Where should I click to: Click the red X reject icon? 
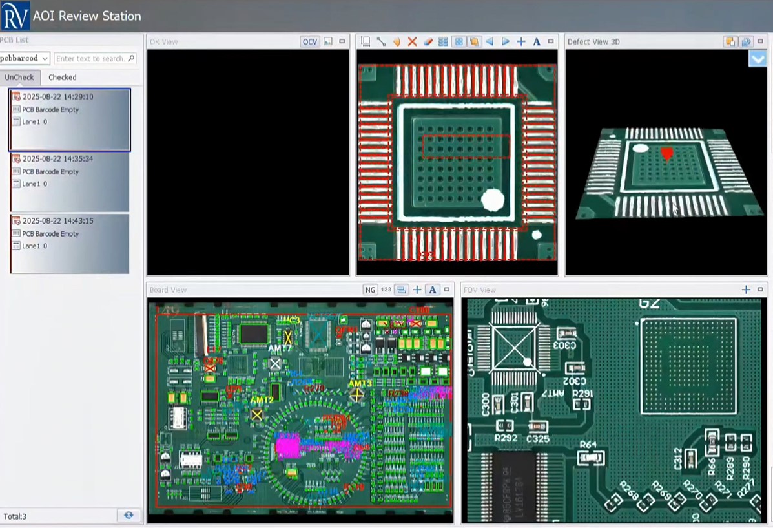coord(412,42)
